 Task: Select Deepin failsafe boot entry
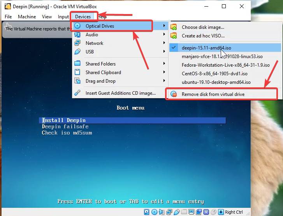65,126
